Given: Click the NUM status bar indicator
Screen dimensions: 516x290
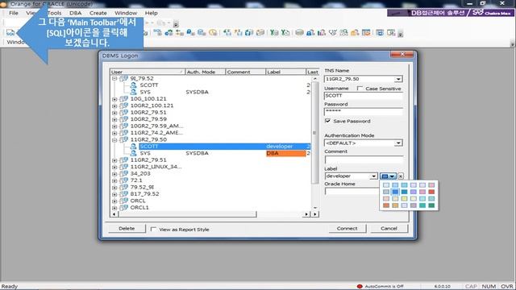Looking at the screenshot, I should (x=489, y=286).
